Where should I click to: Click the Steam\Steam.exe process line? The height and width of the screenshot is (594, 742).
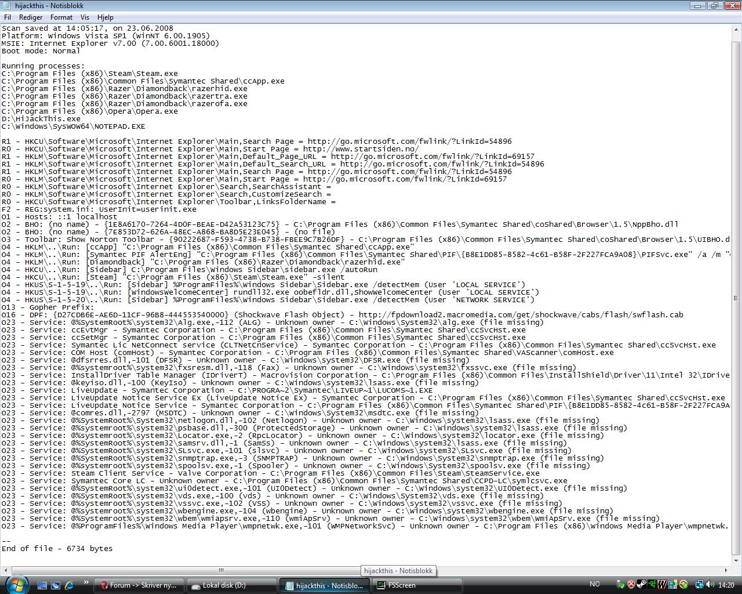(x=89, y=73)
